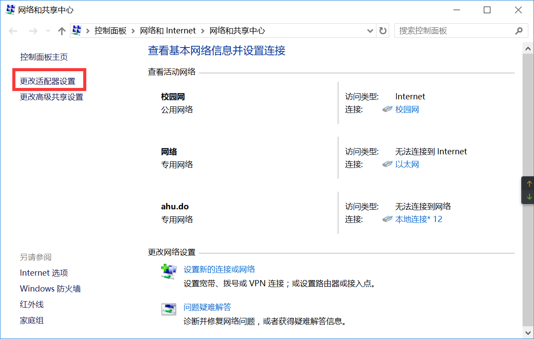Screen dimensions: 534x339
Task: Open the 本地连接* 12 connection link
Action: (x=419, y=219)
